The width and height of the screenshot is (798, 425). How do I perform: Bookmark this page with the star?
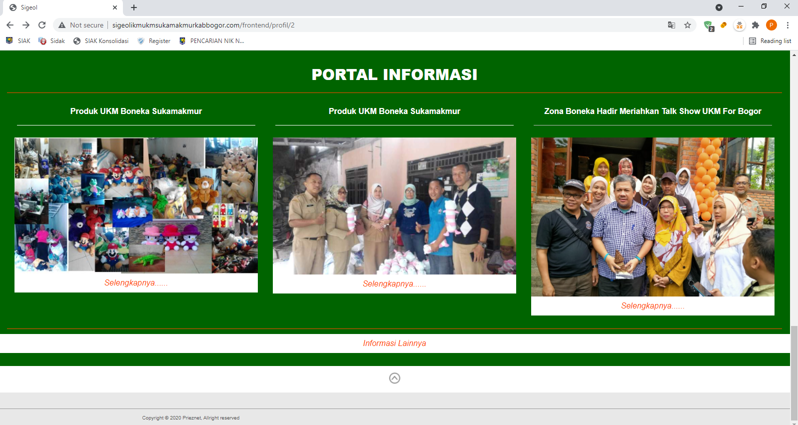coord(688,25)
